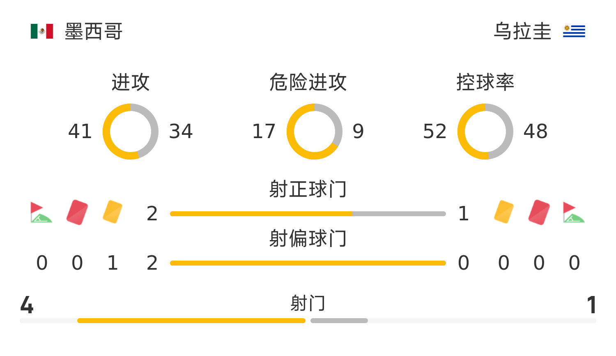Click the 控球率 donut chart
Image resolution: width=616 pixels, height=356 pixels.
click(485, 132)
